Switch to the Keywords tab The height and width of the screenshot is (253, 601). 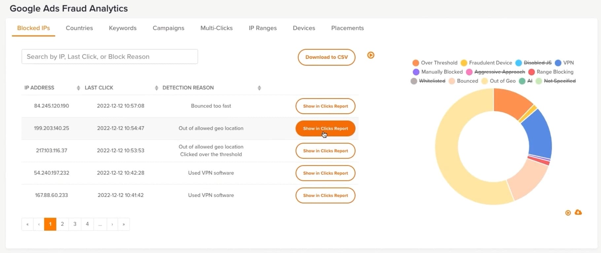(122, 28)
